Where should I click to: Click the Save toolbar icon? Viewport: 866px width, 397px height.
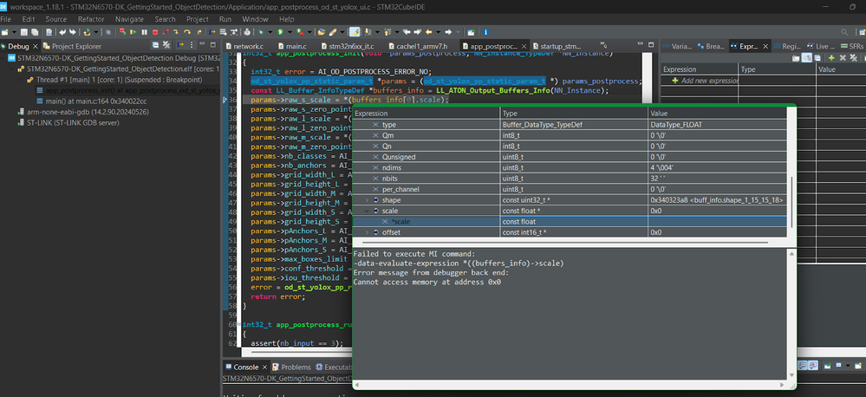(26, 32)
